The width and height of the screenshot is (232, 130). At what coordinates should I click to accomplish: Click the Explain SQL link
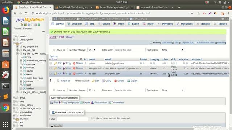(188, 43)
